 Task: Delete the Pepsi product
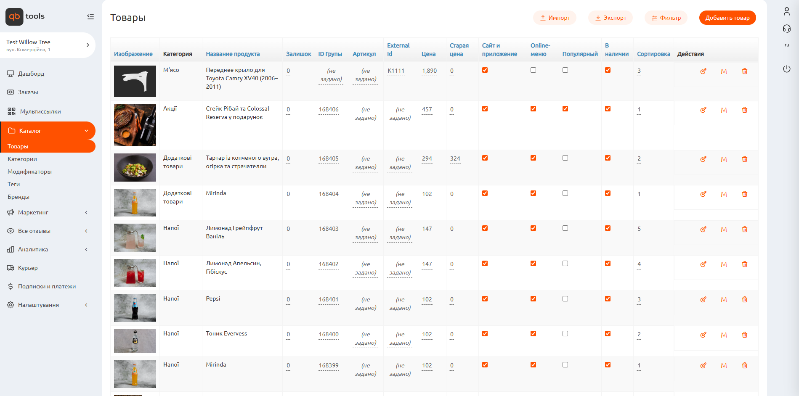tap(745, 300)
